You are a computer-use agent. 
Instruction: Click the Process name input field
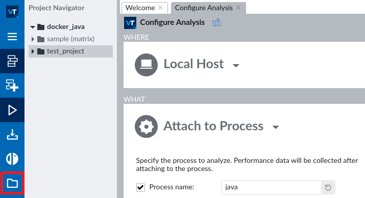tap(271, 187)
